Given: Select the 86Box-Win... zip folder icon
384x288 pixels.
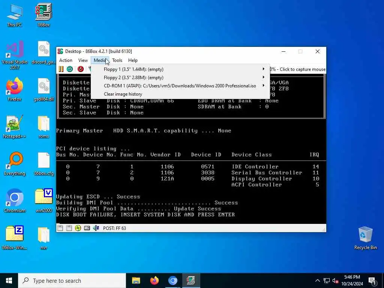Looking at the screenshot, I should coord(15,237).
